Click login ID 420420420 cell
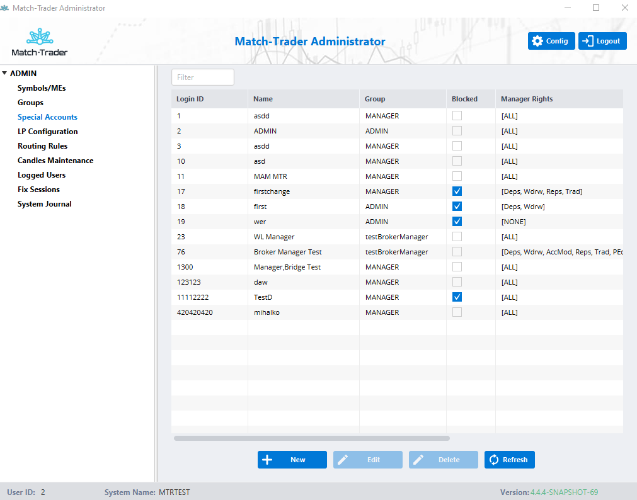637x500 pixels. [210, 312]
